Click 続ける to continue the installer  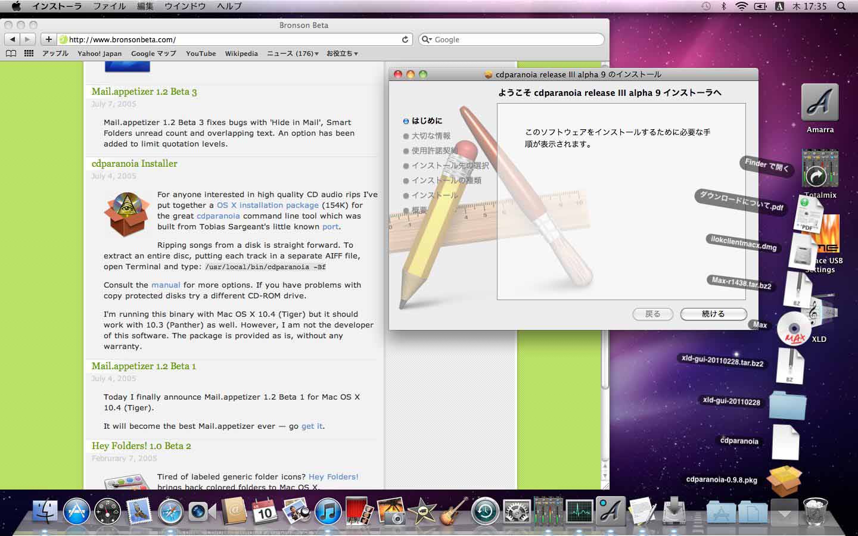pos(713,314)
